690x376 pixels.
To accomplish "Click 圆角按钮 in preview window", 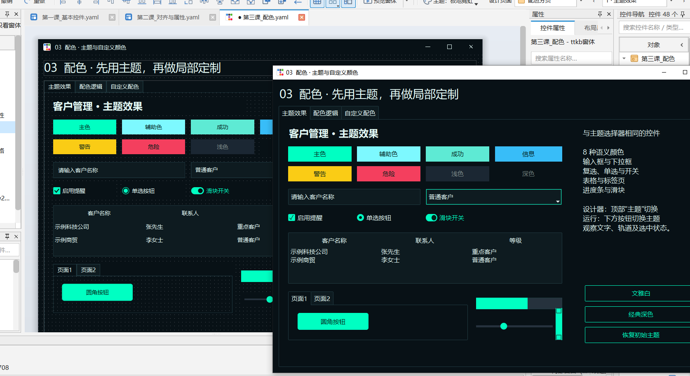I will 333,322.
